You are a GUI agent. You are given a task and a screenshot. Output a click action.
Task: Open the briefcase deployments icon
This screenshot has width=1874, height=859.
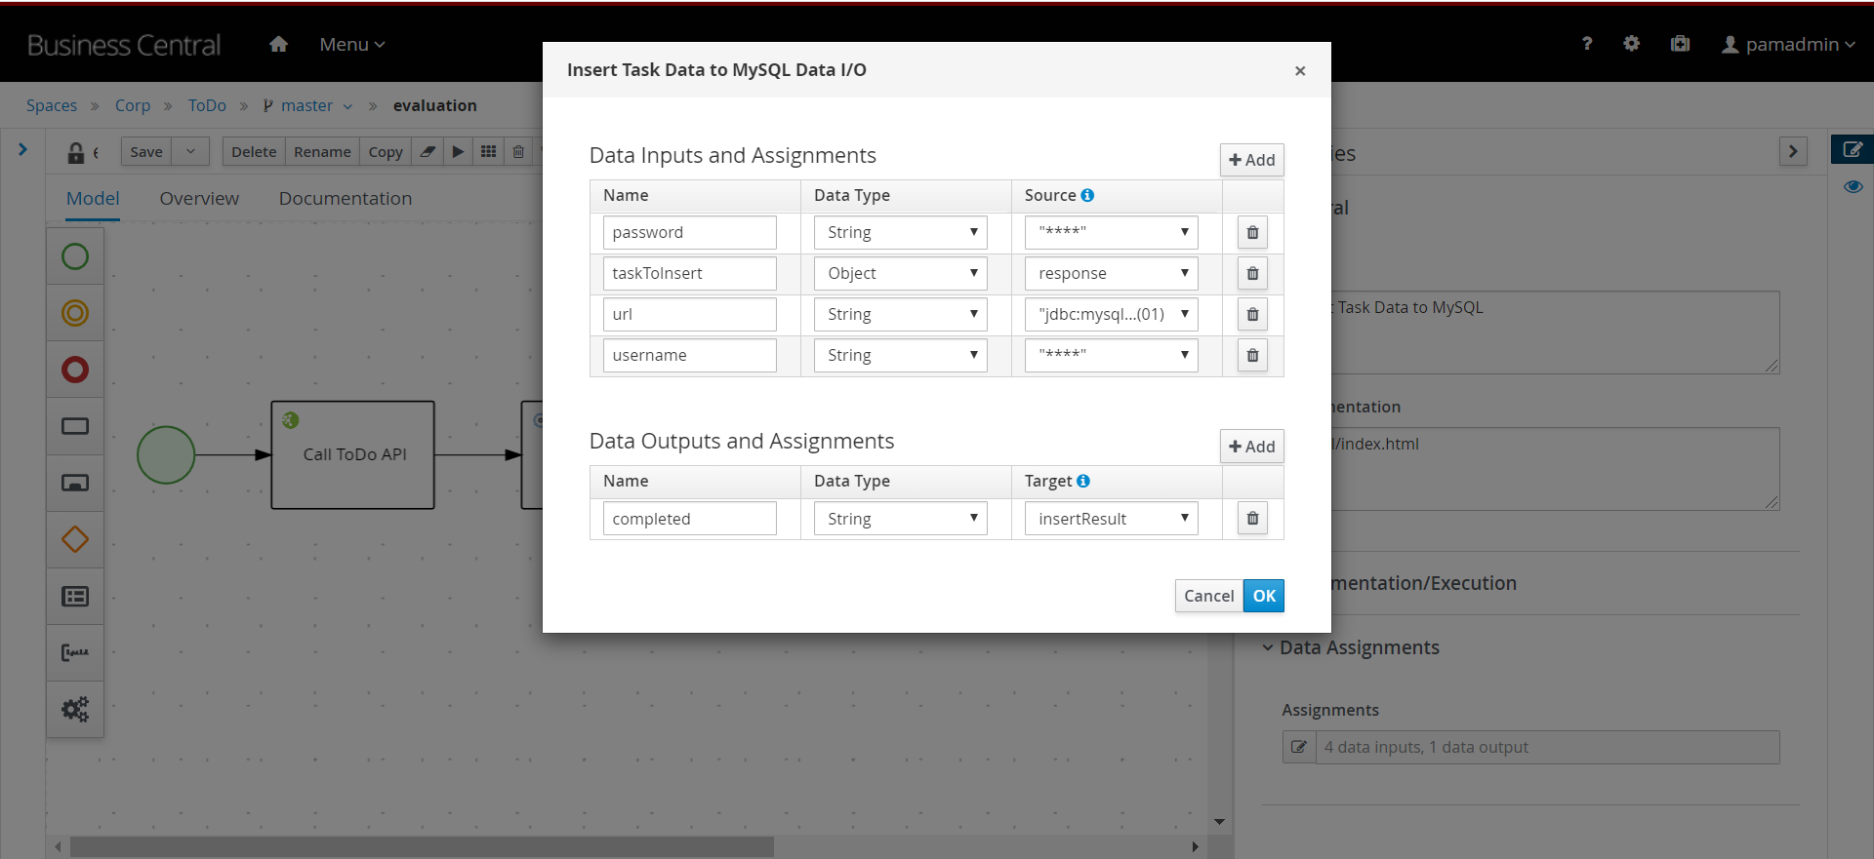(x=1680, y=44)
